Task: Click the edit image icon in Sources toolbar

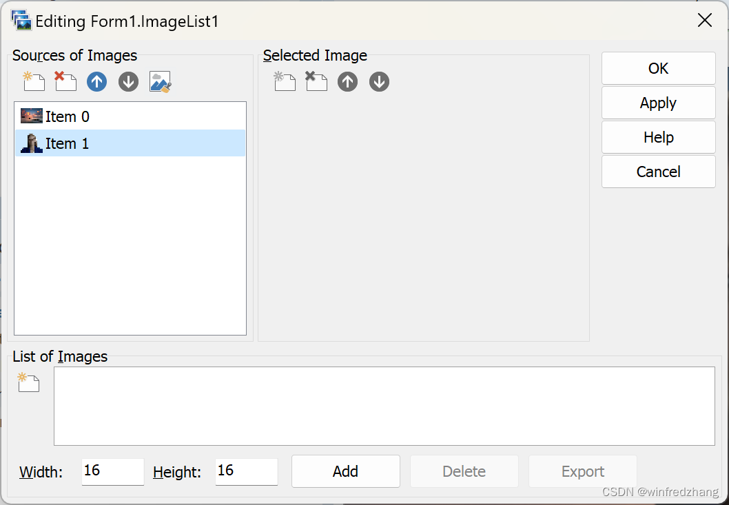Action: [160, 82]
